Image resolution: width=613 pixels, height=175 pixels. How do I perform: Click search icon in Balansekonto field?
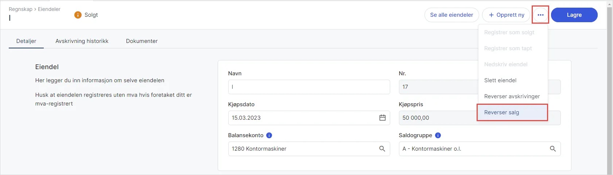click(382, 149)
